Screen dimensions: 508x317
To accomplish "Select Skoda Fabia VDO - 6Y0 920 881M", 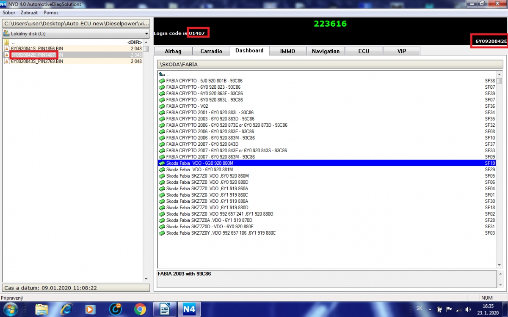I will (326, 169).
